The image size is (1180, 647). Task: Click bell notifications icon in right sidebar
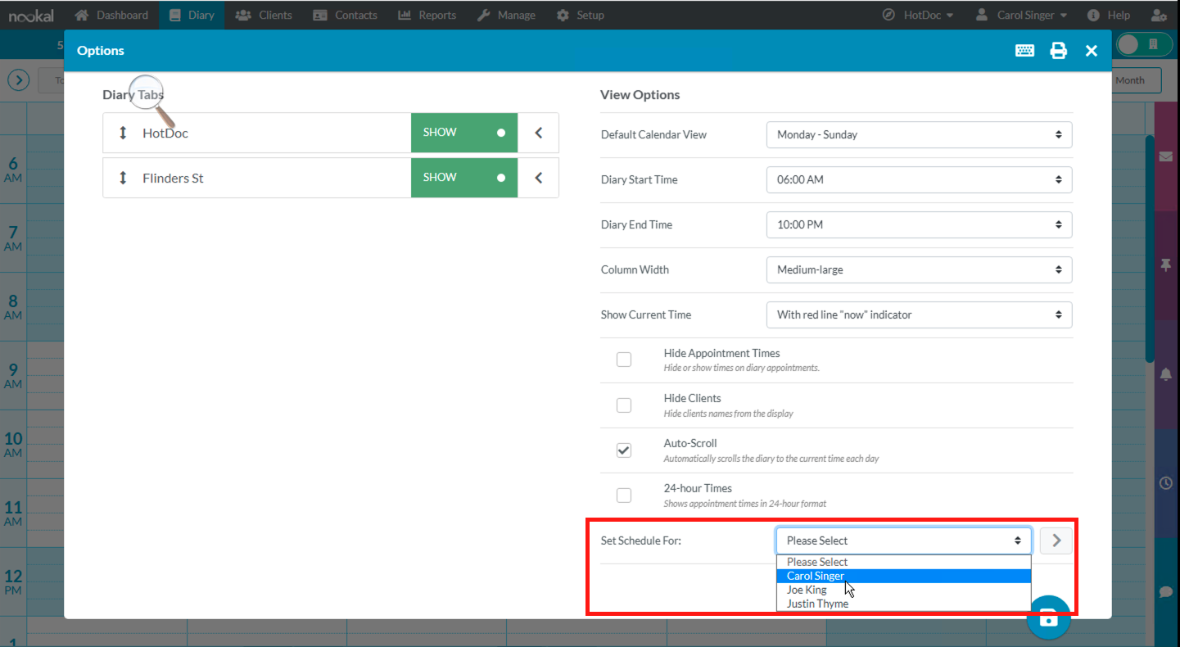pos(1166,374)
